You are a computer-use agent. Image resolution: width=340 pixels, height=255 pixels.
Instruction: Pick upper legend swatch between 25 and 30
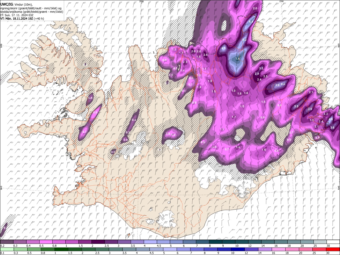point(320,242)
